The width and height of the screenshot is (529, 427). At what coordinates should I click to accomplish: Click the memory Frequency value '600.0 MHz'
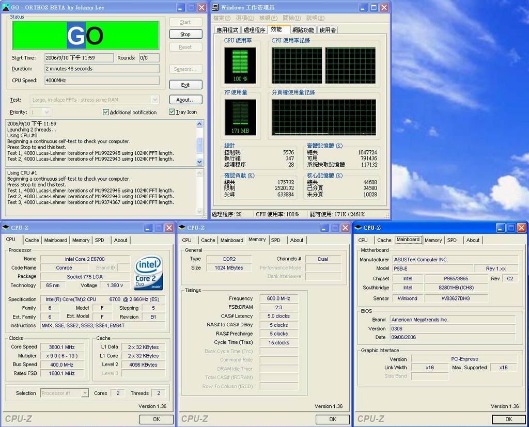click(x=278, y=298)
